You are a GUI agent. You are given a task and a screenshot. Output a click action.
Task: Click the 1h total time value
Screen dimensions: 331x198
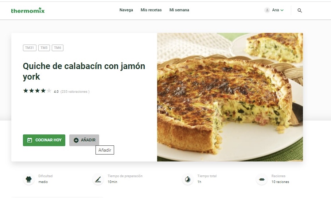199,182
